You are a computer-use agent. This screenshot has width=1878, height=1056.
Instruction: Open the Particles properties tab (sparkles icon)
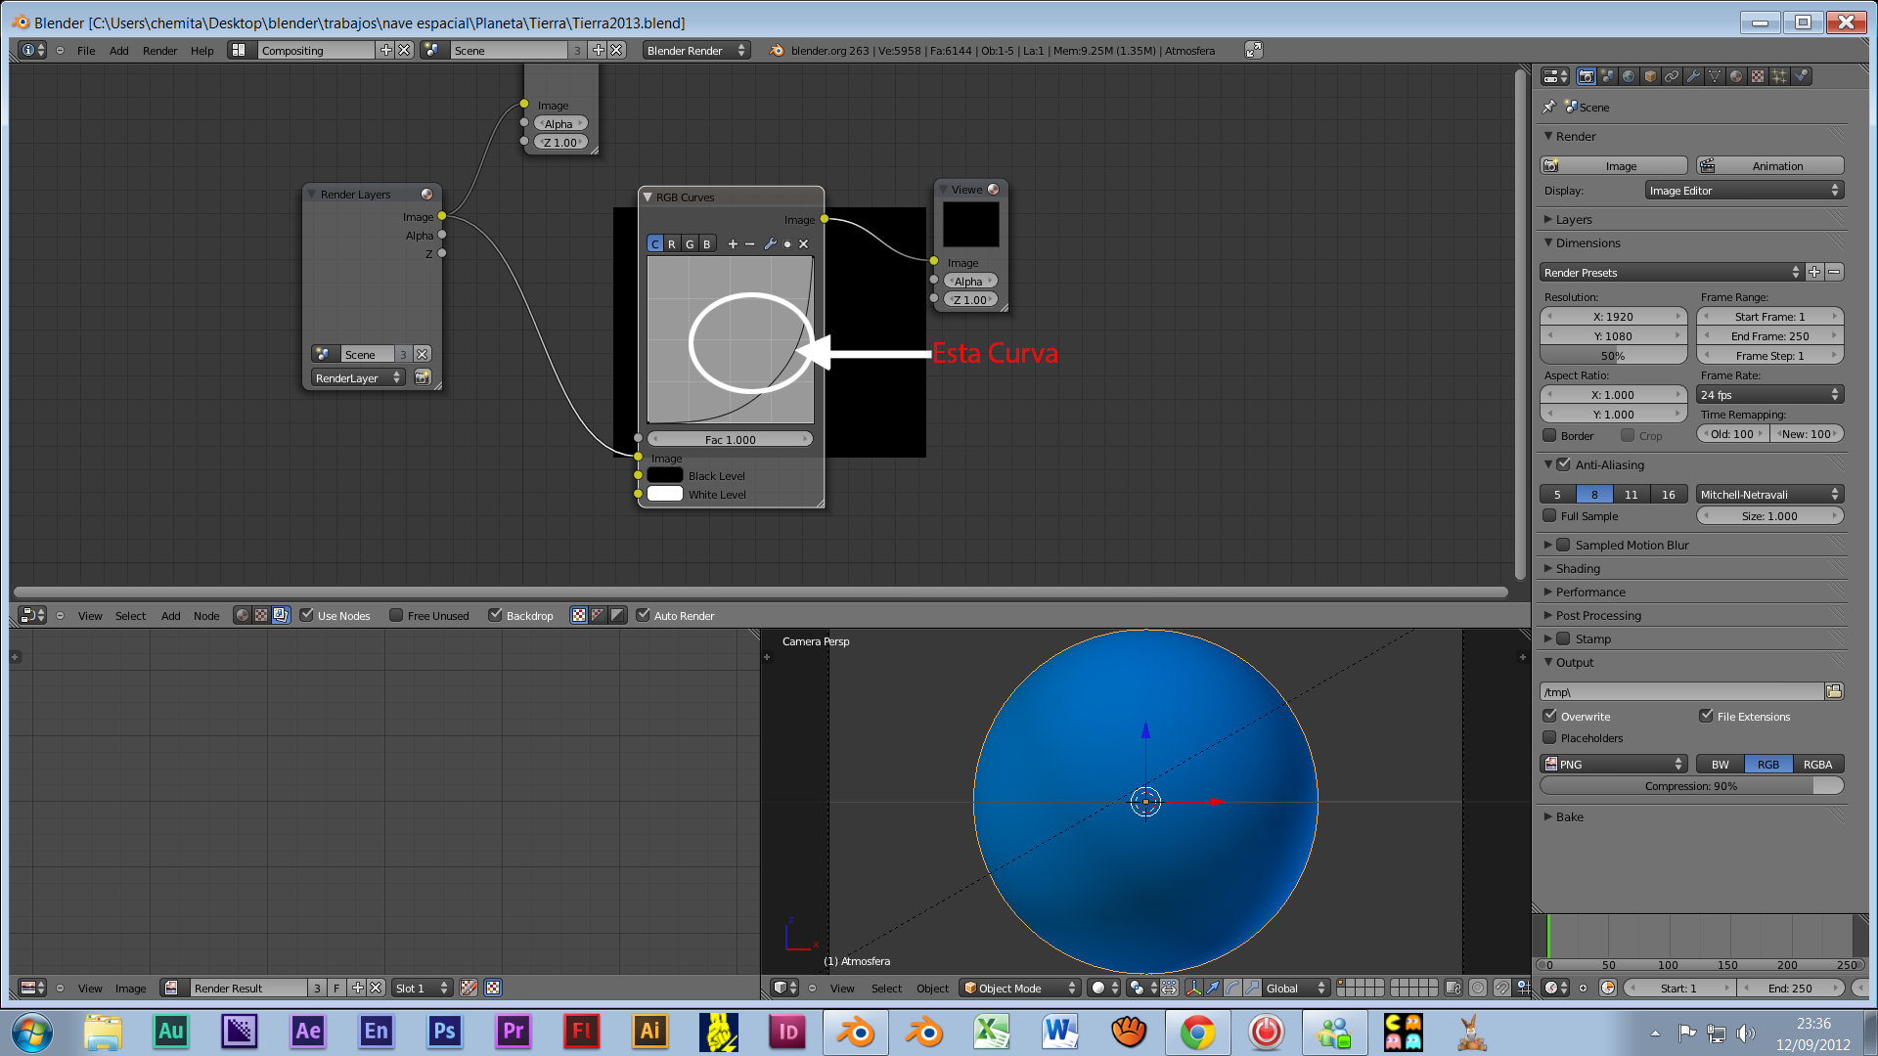coord(1779,76)
